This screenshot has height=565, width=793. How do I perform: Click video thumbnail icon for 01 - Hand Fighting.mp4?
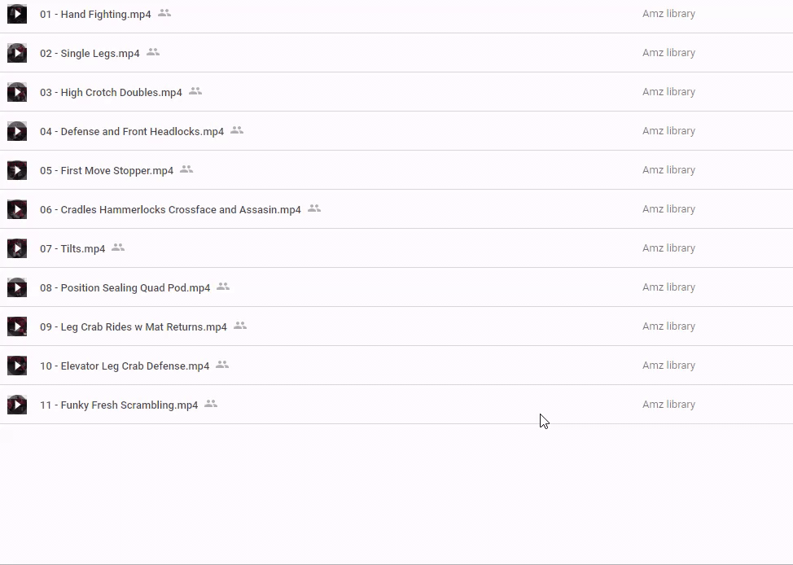pyautogui.click(x=17, y=14)
